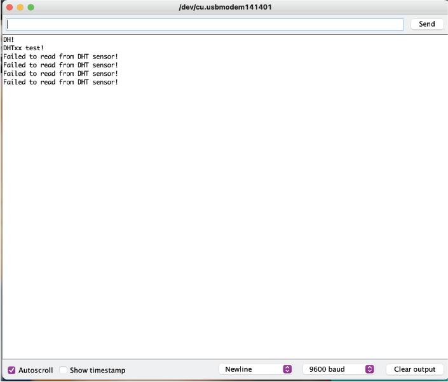Close the serial monitor window with red button
This screenshot has height=382, width=448.
(10, 8)
